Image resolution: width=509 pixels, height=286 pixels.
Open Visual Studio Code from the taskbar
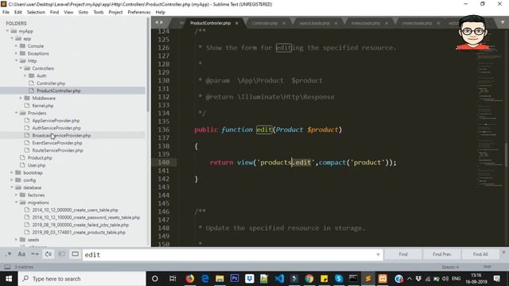pyautogui.click(x=279, y=279)
